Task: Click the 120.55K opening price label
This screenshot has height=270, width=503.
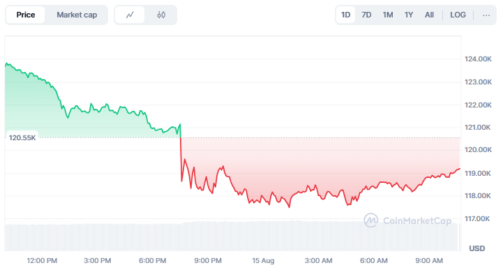Action: [22, 138]
